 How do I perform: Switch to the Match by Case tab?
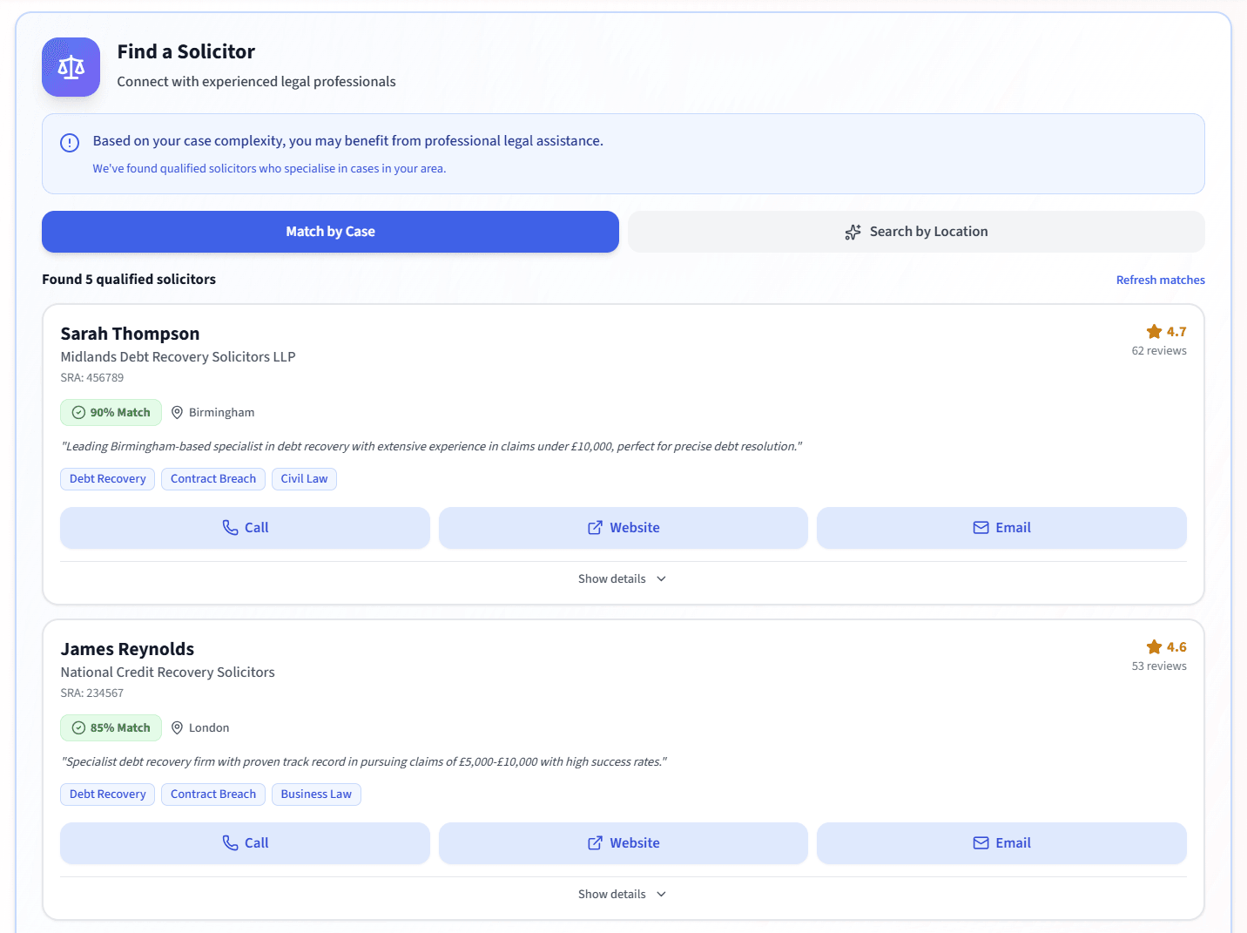(x=330, y=232)
